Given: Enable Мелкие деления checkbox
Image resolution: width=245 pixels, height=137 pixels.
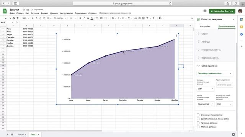Looking at the screenshot, I should (x=198, y=127).
